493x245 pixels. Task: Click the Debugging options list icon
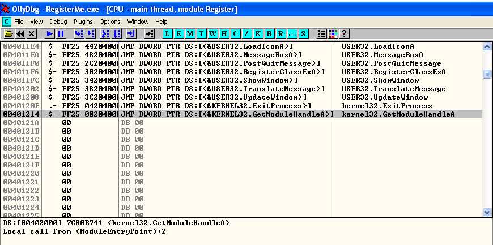coord(321,33)
